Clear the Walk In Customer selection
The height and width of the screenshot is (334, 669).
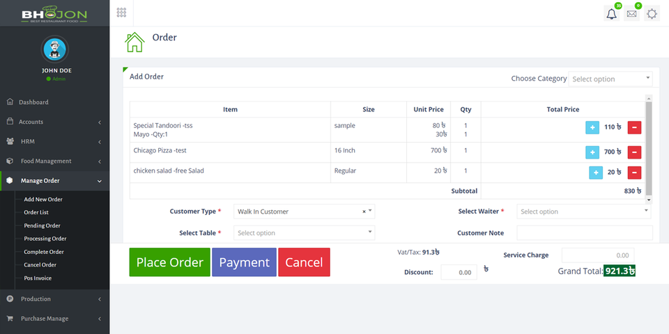coord(364,212)
